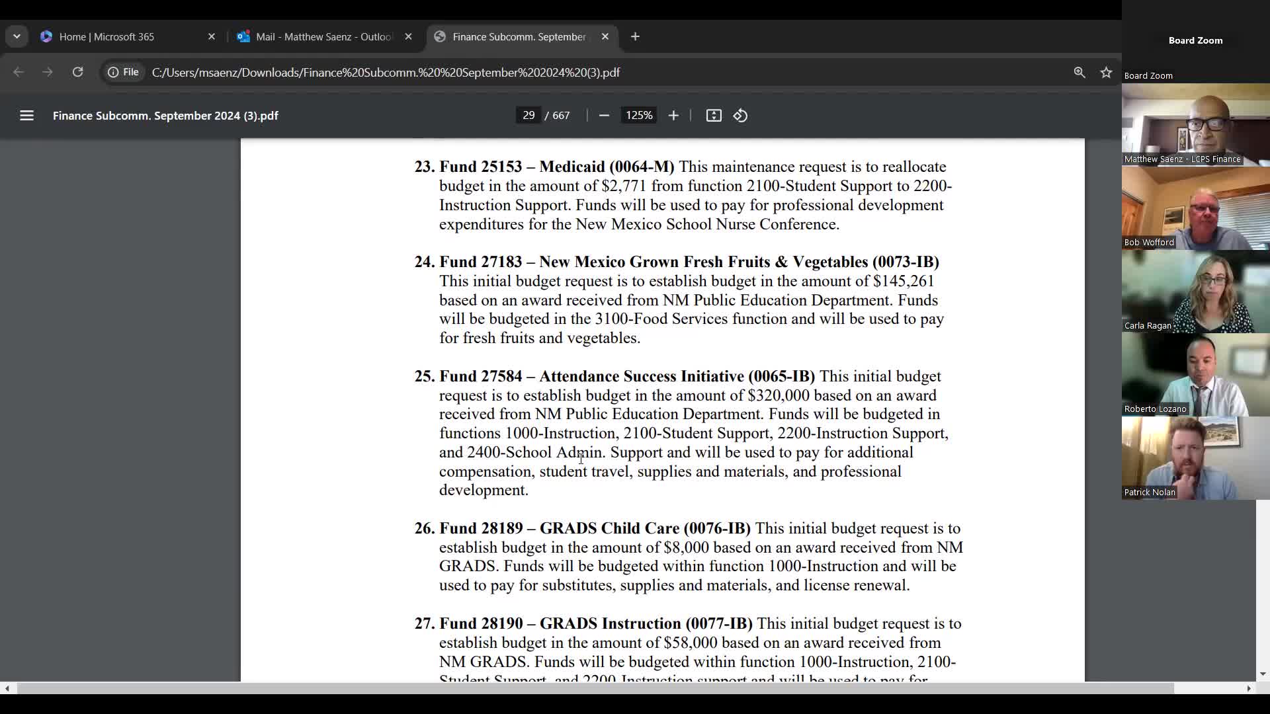Rotate the PDF counterclockwise

pos(740,116)
